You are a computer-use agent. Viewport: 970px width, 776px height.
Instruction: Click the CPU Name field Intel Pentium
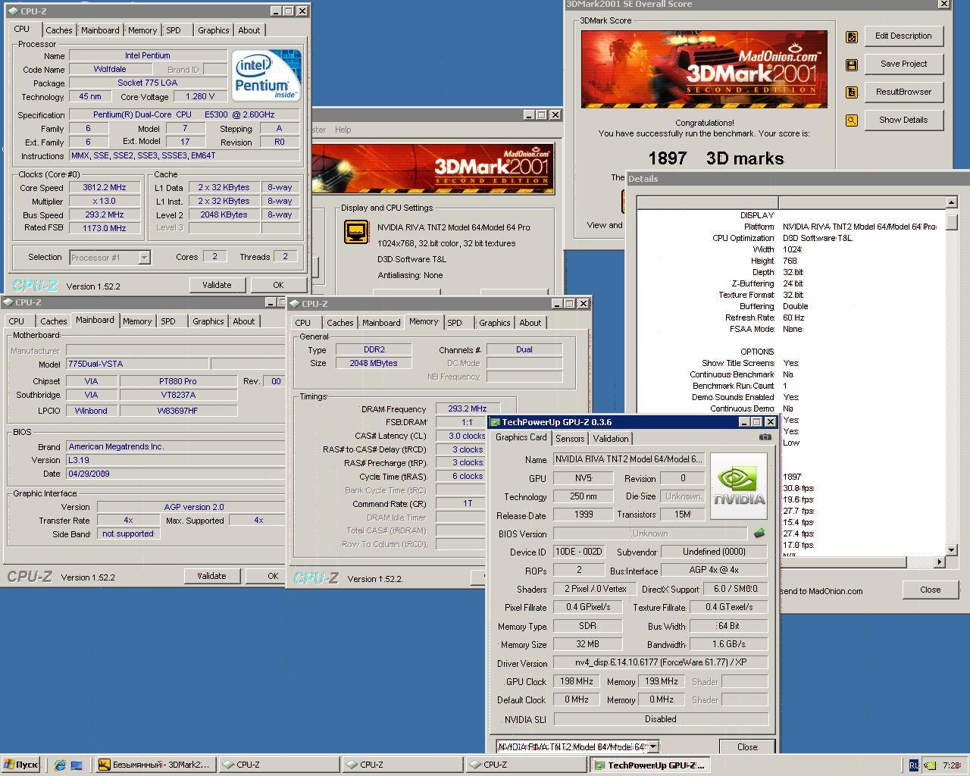148,55
